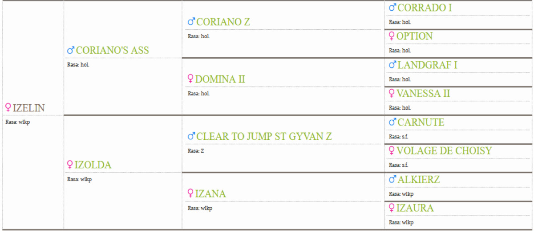Screen dimensions: 534x233
Task: Click the female icon next to IZOLDA
Action: point(70,165)
